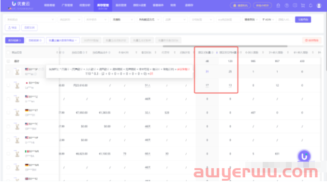Expand the 精准查询 dropdown
This screenshot has width=327, height=187.
pyautogui.click(x=251, y=20)
